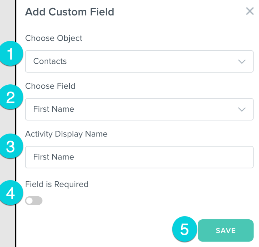This screenshot has width=259, height=247.
Task: Click the chevron arrow in Contacts dropdown
Action: point(242,62)
